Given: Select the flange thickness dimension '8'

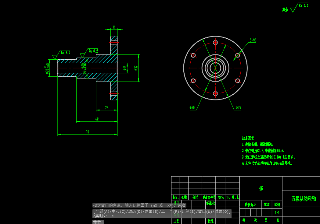Looking at the screenshot, I should pos(114,27).
